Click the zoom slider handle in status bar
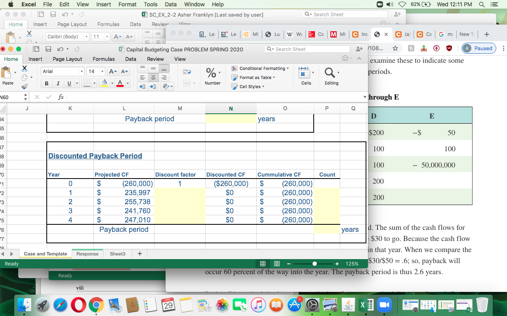Screen dimensions: 507x316 point(314,263)
